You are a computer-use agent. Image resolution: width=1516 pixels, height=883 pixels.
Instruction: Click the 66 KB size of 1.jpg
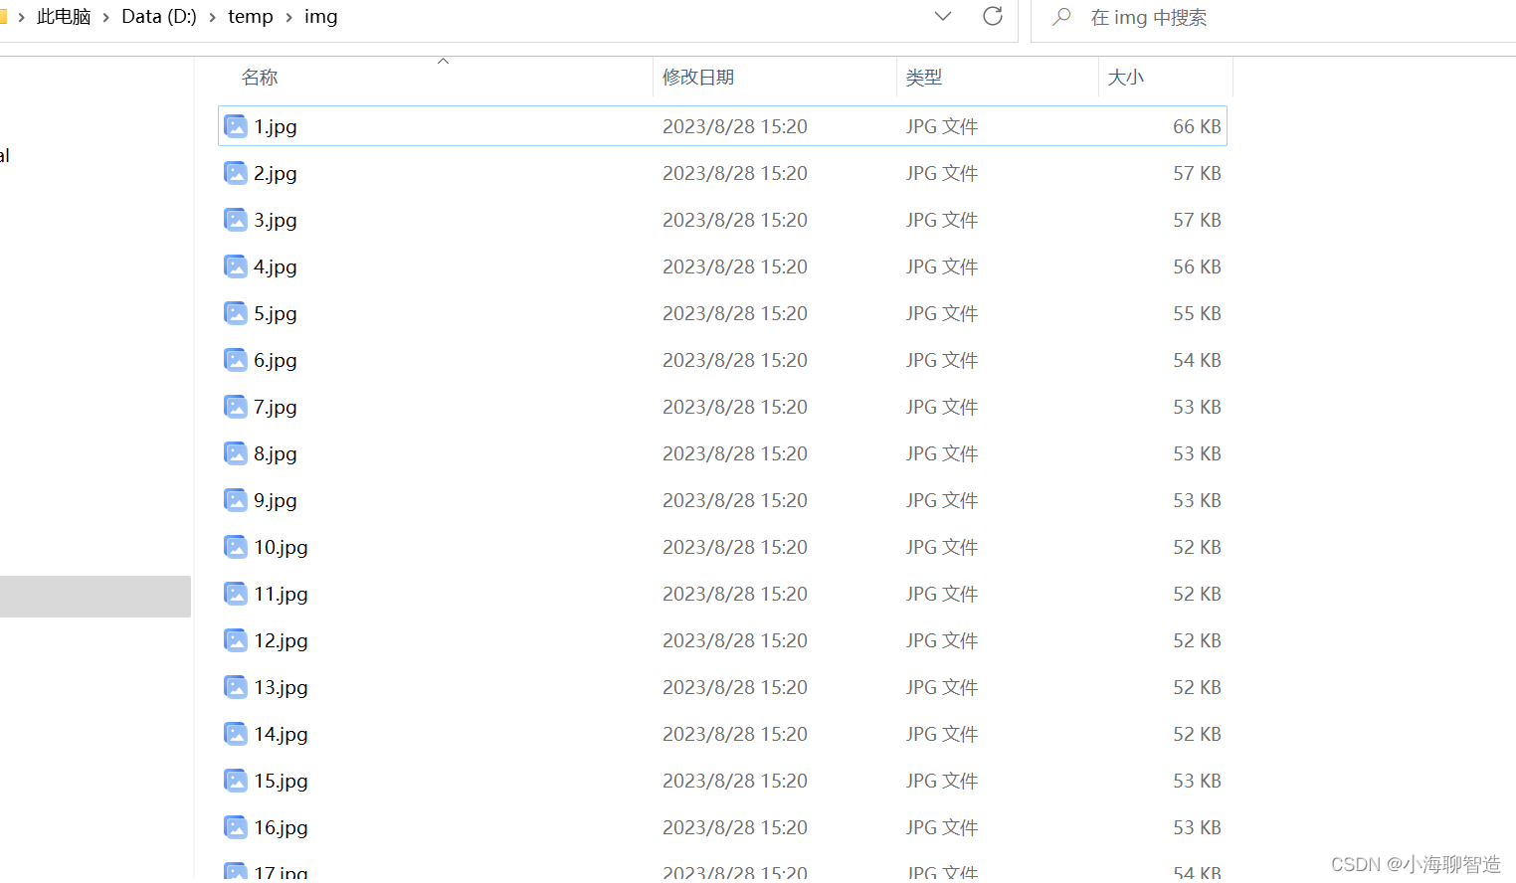pyautogui.click(x=1197, y=126)
